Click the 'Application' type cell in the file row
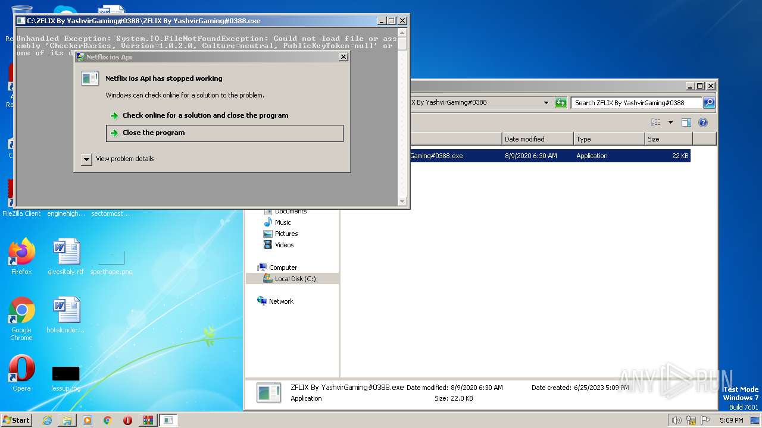Screen dimensions: 762x428 coord(592,156)
